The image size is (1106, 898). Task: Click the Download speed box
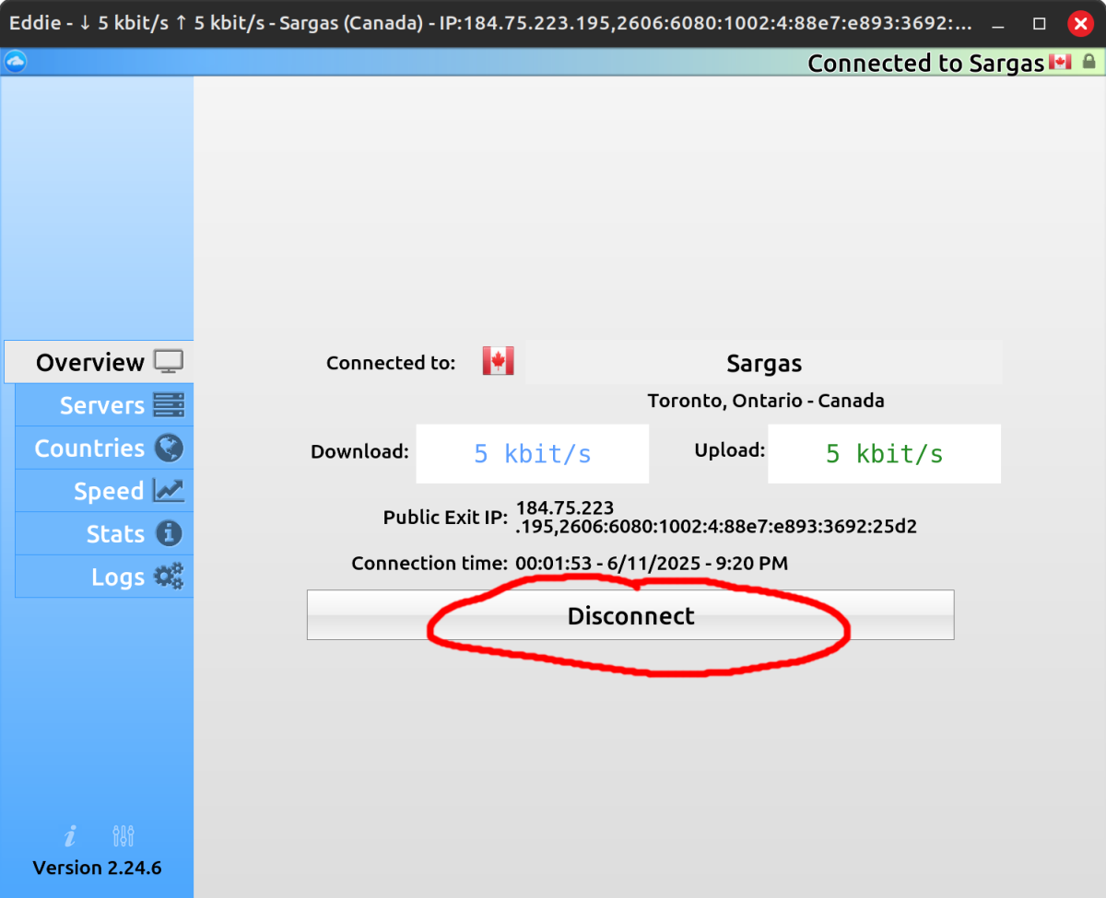[x=533, y=453]
